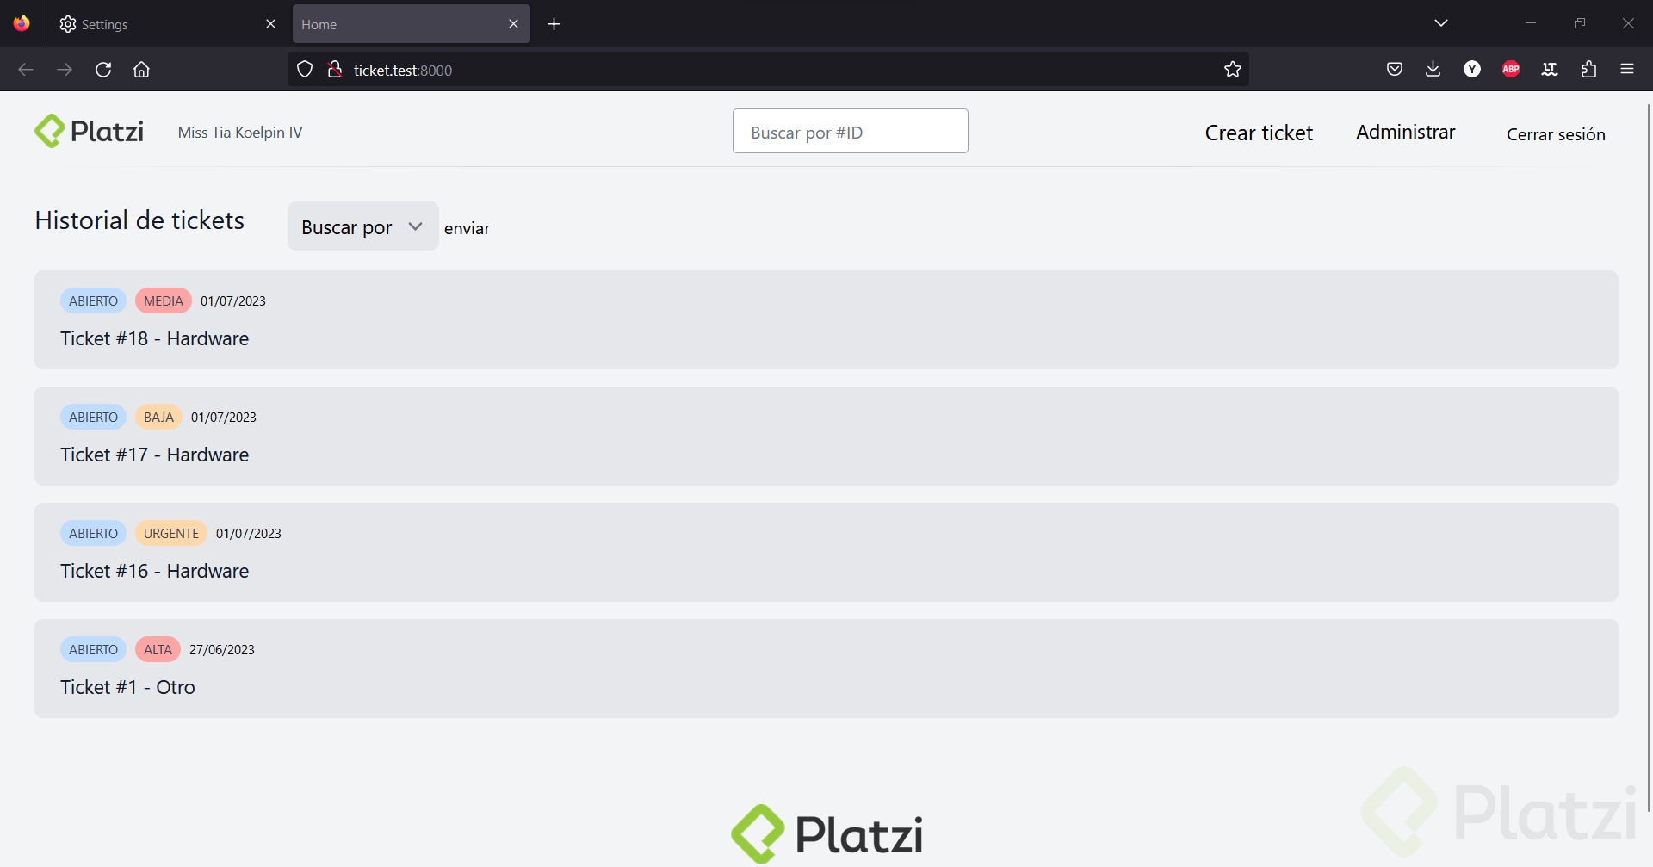Select the URGENTE priority badge on Ticket #16
This screenshot has height=867, width=1653.
pyautogui.click(x=170, y=533)
